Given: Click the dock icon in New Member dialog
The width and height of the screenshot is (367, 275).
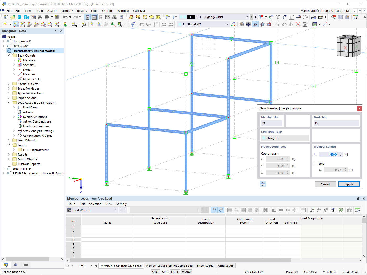Looking at the screenshot, I should click(x=263, y=184).
